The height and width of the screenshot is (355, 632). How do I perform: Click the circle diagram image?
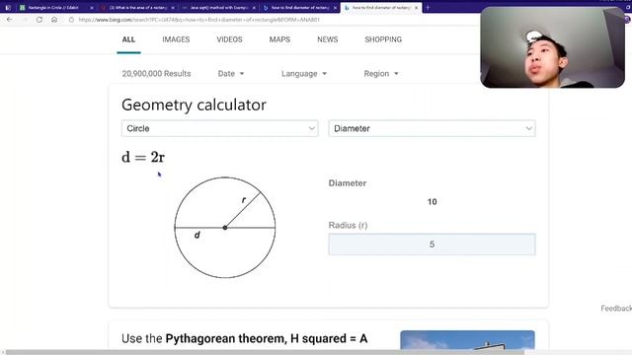click(x=225, y=228)
